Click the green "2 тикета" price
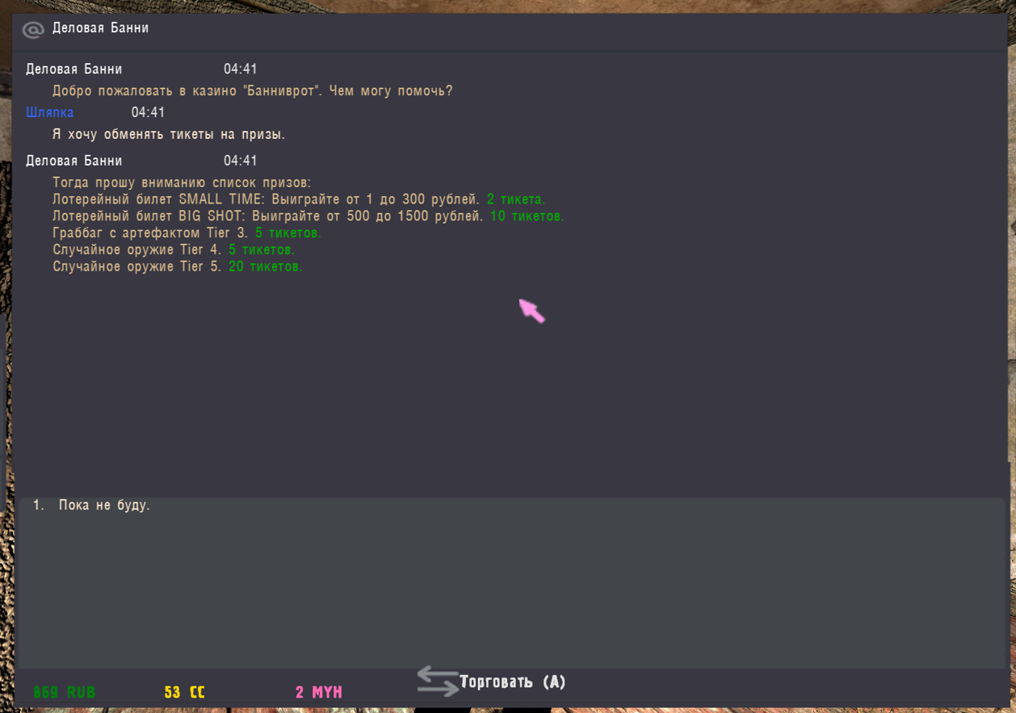Viewport: 1016px width, 713px height. [516, 199]
